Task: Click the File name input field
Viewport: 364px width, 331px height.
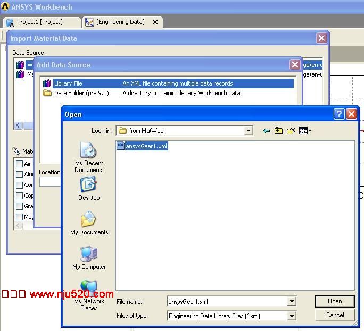Action: coord(228,302)
